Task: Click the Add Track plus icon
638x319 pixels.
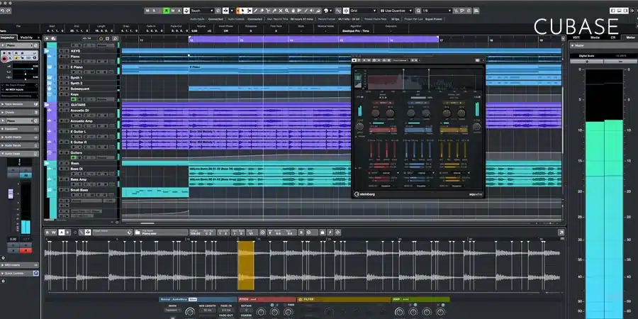Action: (x=46, y=39)
